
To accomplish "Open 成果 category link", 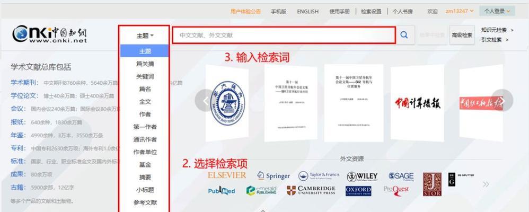I will (18, 174).
